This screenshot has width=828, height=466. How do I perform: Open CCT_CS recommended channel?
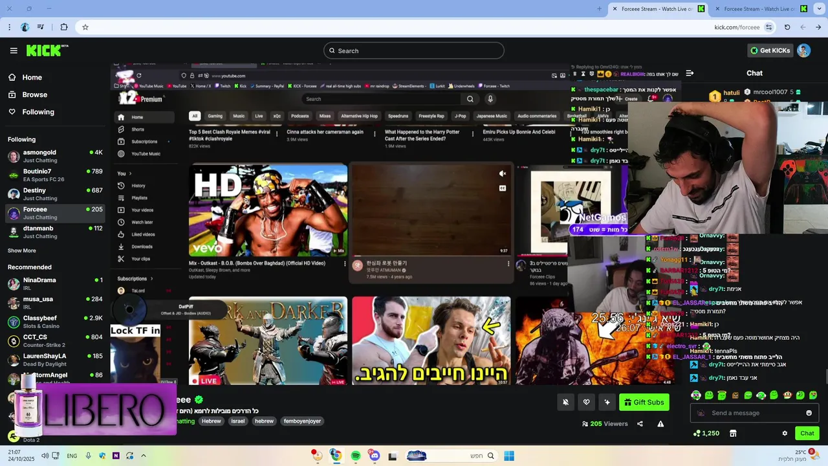(x=55, y=340)
